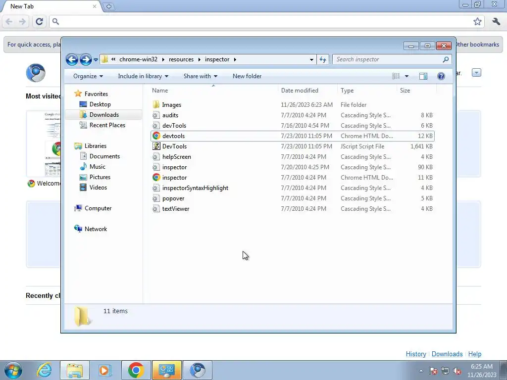Open Videos library in navigation pane
The image size is (507, 380).
pyautogui.click(x=98, y=188)
